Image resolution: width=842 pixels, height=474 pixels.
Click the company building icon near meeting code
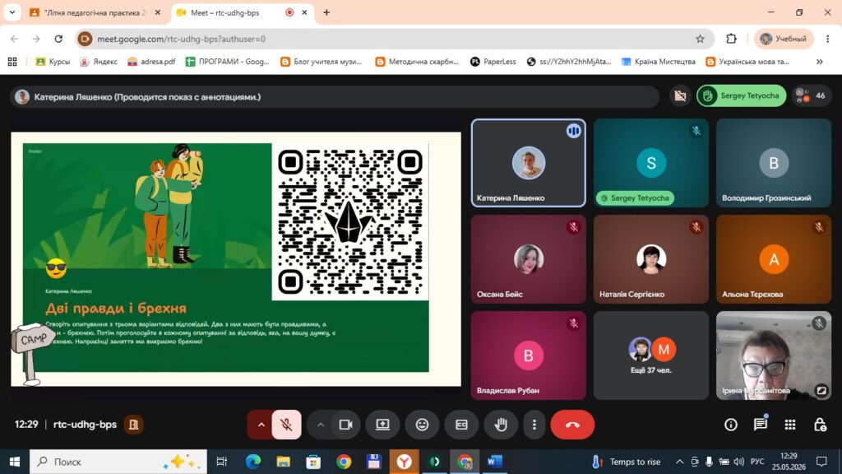click(x=133, y=425)
